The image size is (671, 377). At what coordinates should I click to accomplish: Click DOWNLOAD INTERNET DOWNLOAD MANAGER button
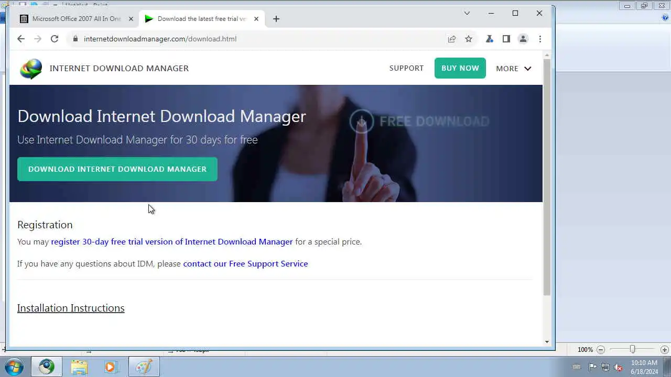tap(117, 169)
